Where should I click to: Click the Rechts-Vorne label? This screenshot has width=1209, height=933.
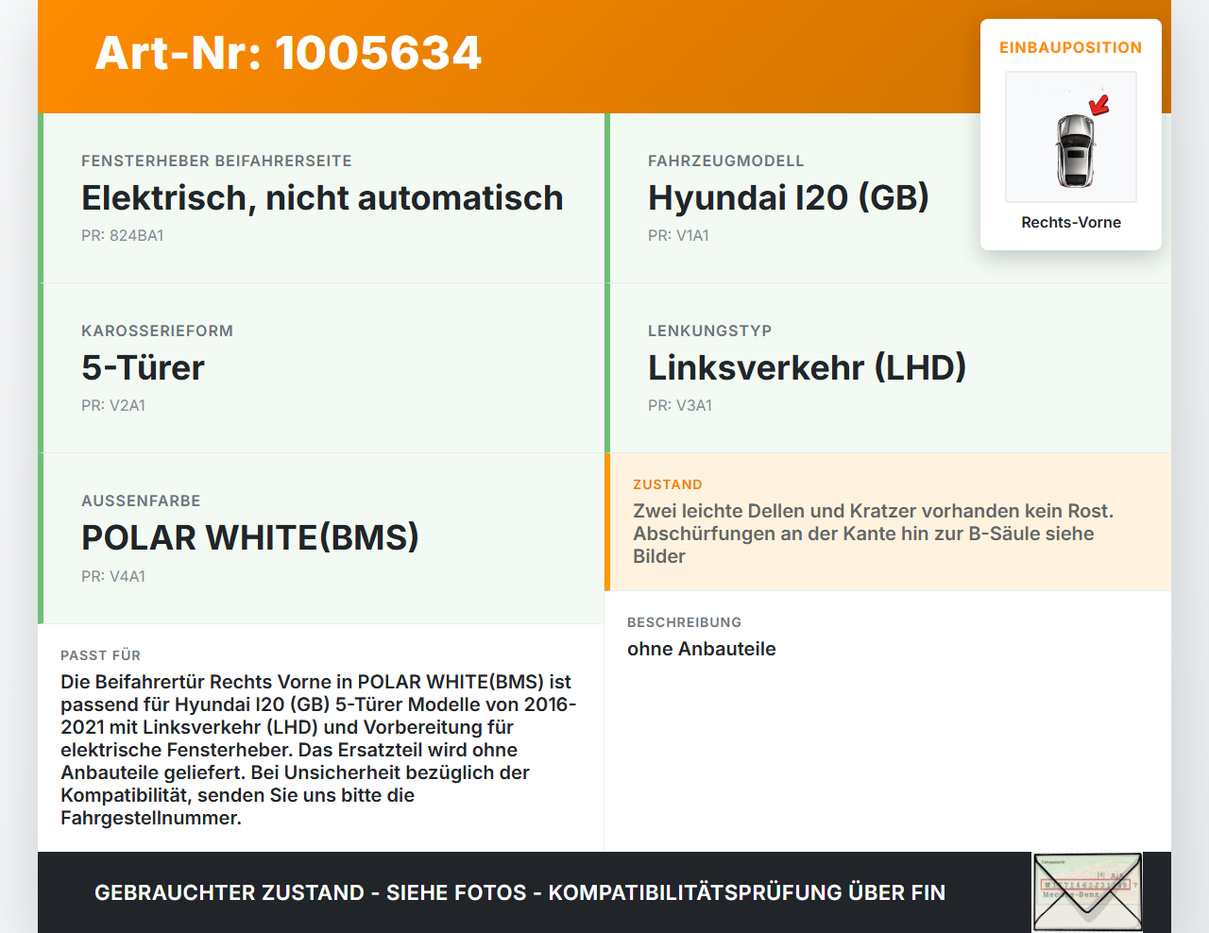(1070, 222)
